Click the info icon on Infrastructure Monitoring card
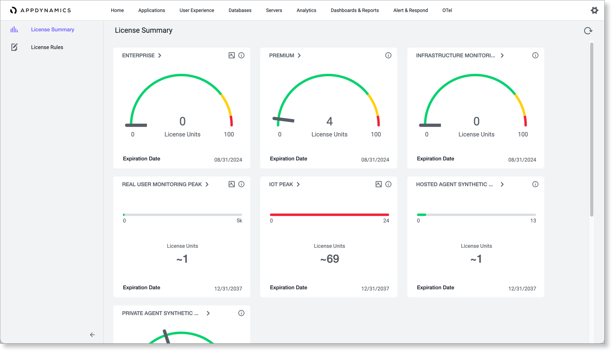 pos(535,55)
